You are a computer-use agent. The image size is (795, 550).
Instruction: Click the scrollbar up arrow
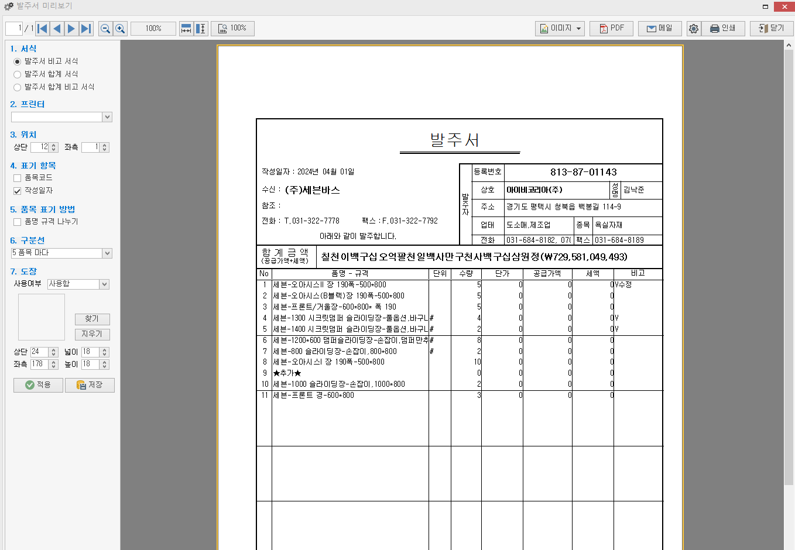click(789, 45)
